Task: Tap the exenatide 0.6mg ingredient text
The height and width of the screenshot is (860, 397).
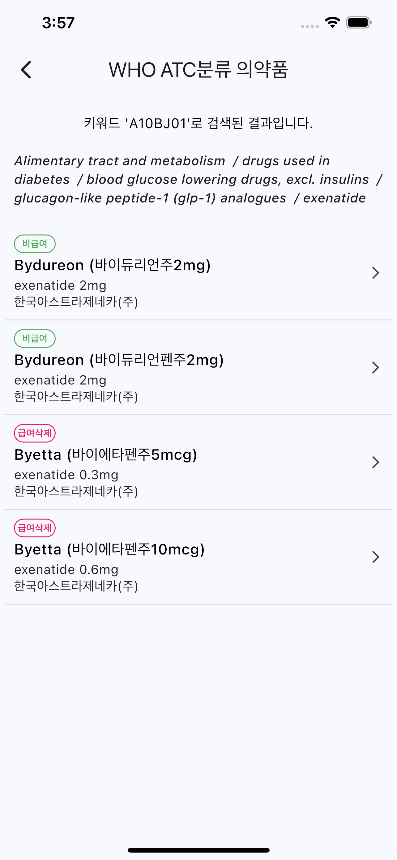Action: (66, 570)
